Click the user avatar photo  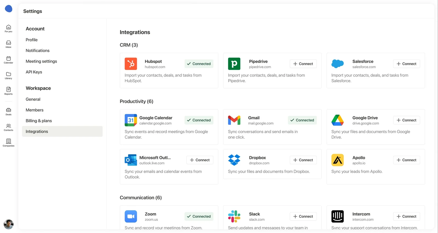[x=8, y=224]
